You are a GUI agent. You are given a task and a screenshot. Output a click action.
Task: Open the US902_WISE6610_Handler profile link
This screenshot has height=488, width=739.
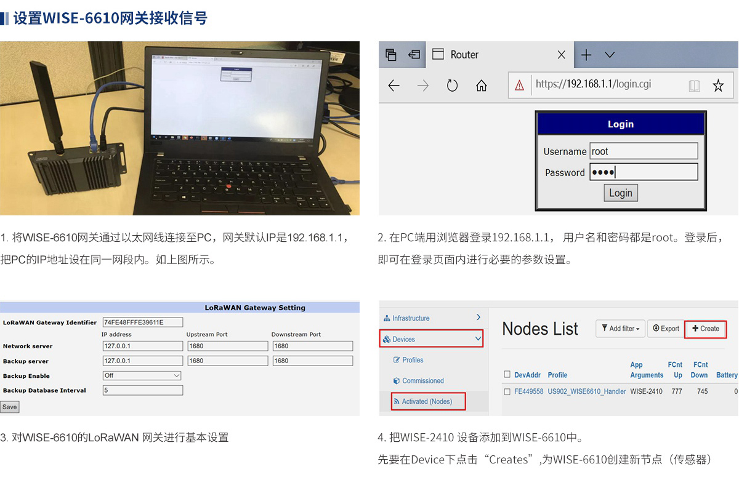587,391
